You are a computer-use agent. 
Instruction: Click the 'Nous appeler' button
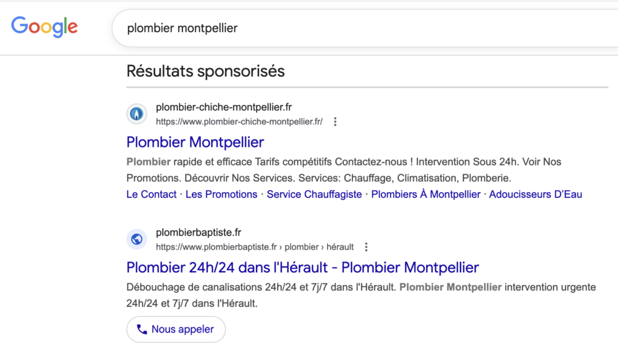pos(176,329)
